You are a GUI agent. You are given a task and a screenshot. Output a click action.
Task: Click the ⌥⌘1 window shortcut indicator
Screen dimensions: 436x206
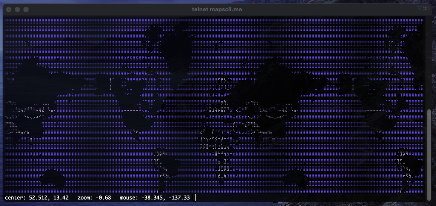pos(423,9)
